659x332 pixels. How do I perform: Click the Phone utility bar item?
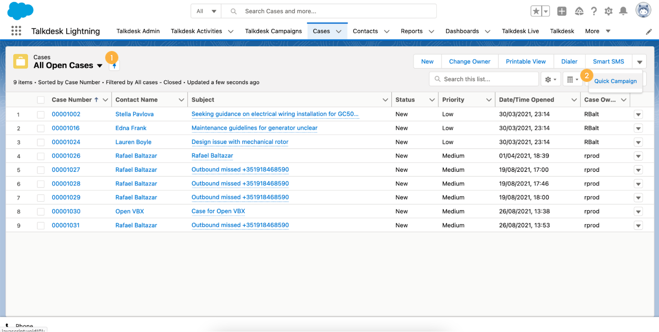pos(19,326)
